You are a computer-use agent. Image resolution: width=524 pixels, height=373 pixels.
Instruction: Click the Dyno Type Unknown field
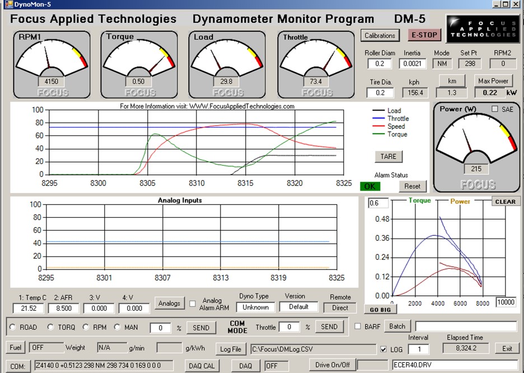click(256, 307)
